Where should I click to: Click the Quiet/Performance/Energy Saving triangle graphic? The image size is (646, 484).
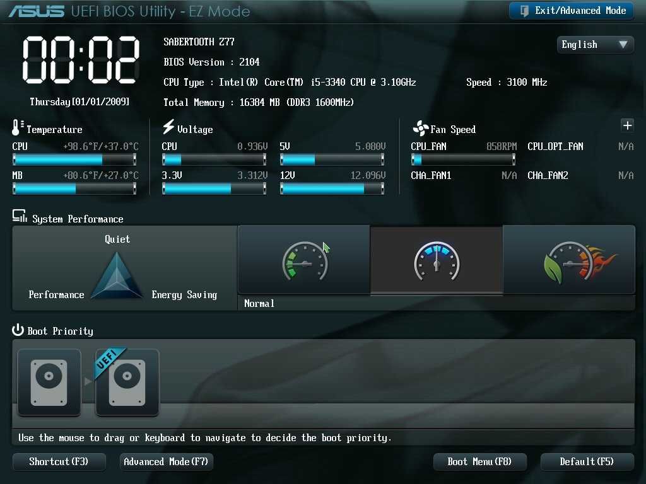pyautogui.click(x=117, y=275)
